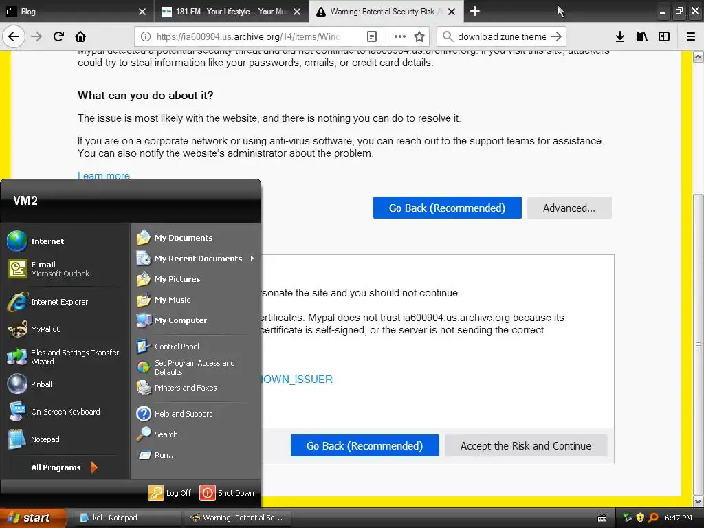Open Run... dialog from Start menu
Screen dimensions: 704x528
tap(196, 455)
